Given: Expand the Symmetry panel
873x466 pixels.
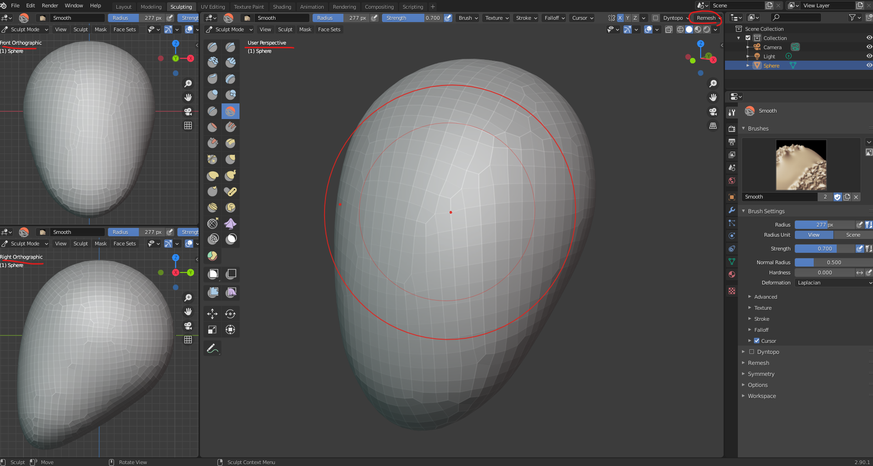Looking at the screenshot, I should [x=761, y=374].
